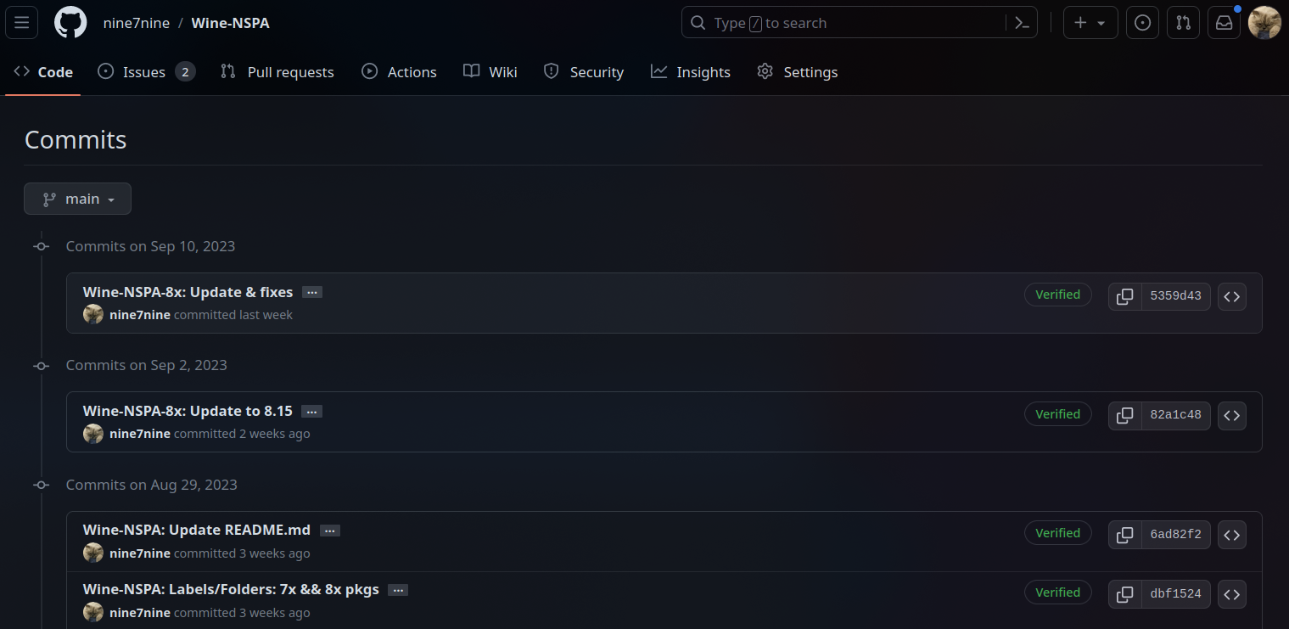Copy full SHA for commit dbf1524
Screen dimensions: 1289x629
(x=1124, y=594)
